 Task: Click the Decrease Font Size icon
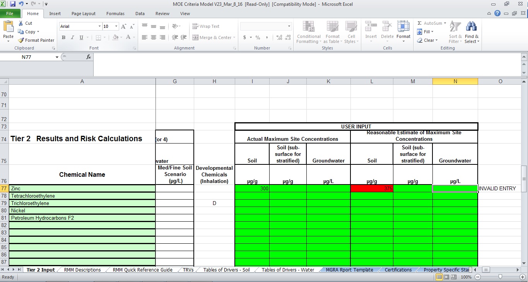pyautogui.click(x=132, y=26)
